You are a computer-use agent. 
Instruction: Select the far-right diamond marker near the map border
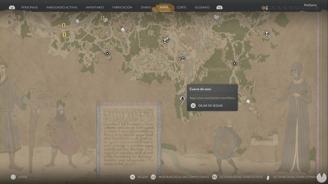[x=267, y=33]
